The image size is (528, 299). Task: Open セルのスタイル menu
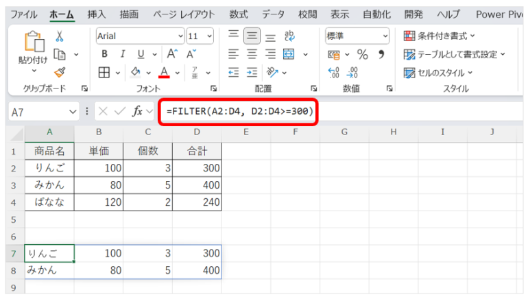[x=438, y=73]
